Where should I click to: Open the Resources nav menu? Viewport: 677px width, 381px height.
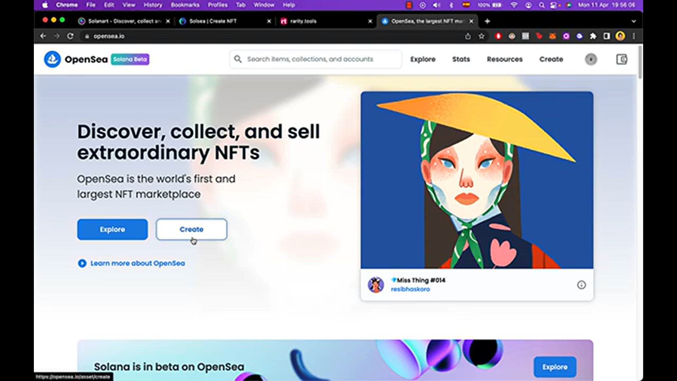tap(505, 59)
